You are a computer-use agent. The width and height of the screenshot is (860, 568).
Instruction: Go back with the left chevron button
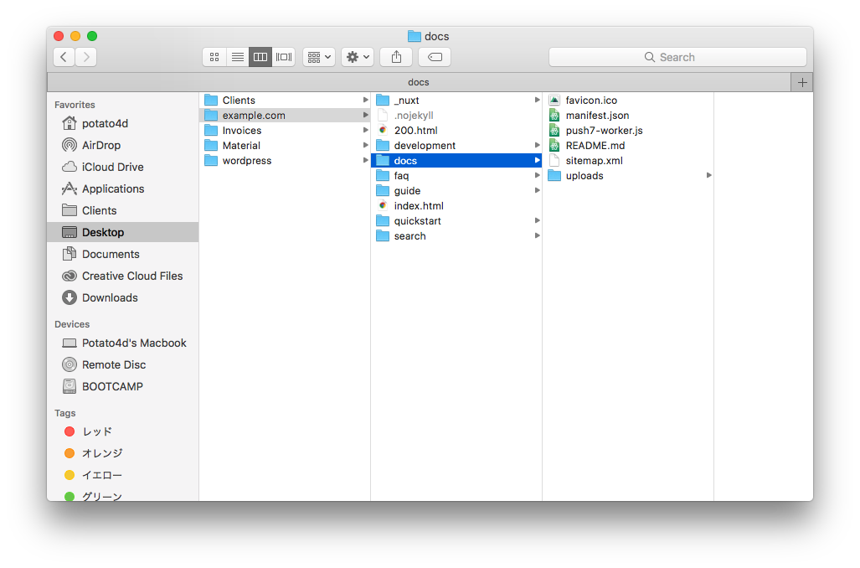coord(64,57)
